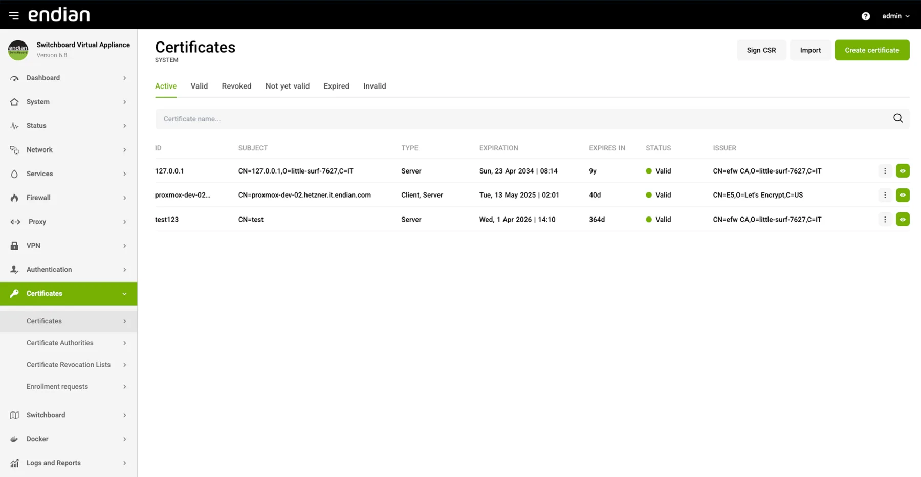The image size is (921, 477).
Task: Open three-dot menu for test123 certificate
Action: (x=885, y=220)
